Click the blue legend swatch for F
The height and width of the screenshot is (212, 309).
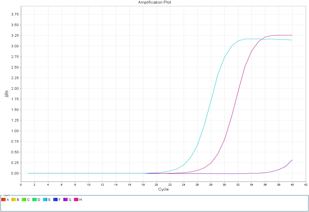point(55,200)
